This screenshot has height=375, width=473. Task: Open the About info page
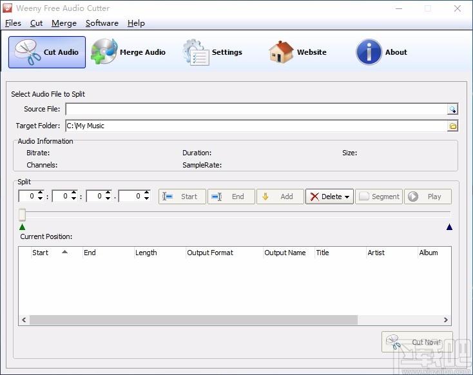[x=381, y=52]
